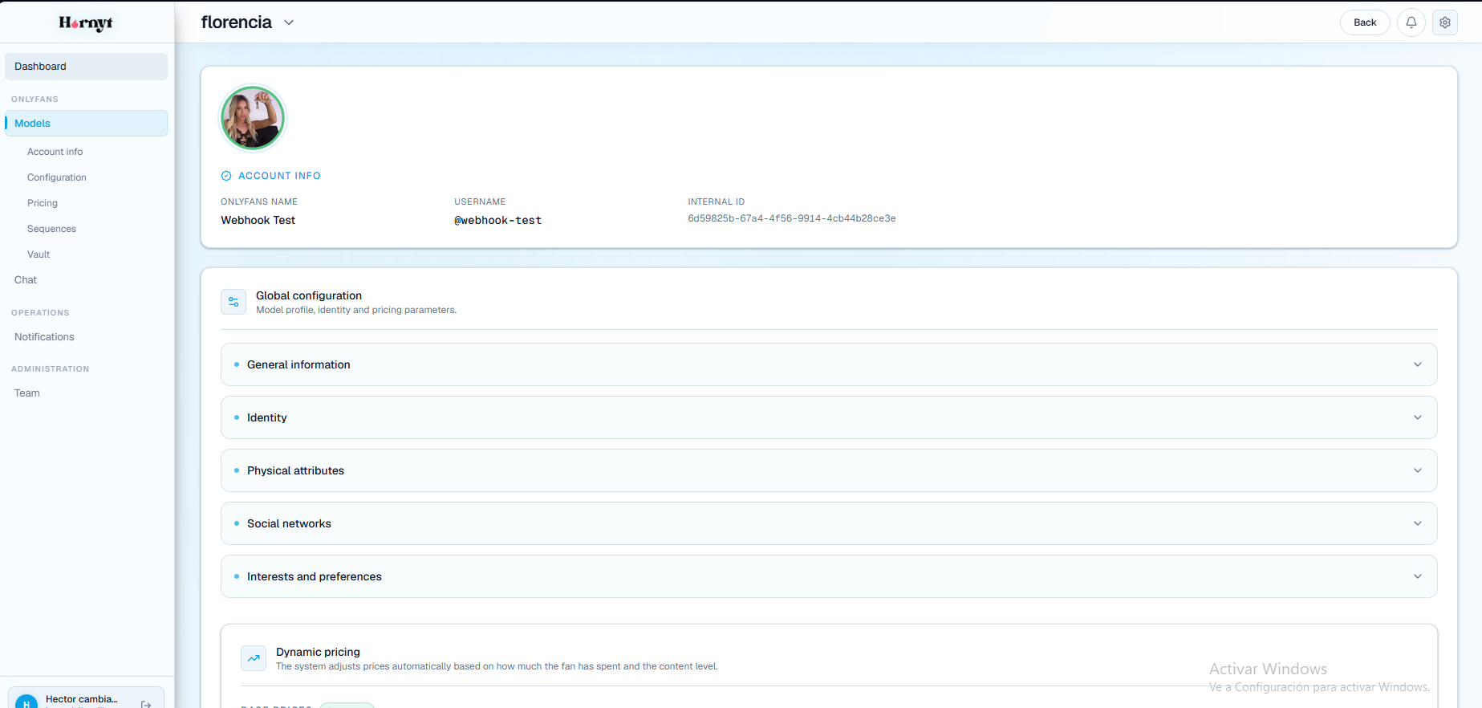Expand the Physical attributes section
1482x708 pixels.
tap(829, 470)
